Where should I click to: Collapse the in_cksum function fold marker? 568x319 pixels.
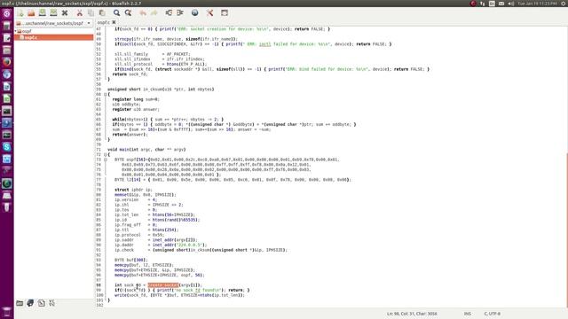[106, 95]
